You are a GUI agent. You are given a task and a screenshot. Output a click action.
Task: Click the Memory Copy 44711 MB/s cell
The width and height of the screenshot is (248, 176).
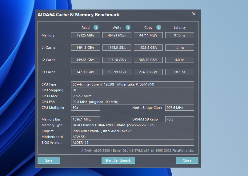coord(148,35)
